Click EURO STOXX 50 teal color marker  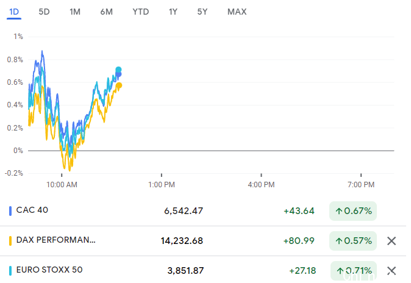pyautogui.click(x=10, y=270)
